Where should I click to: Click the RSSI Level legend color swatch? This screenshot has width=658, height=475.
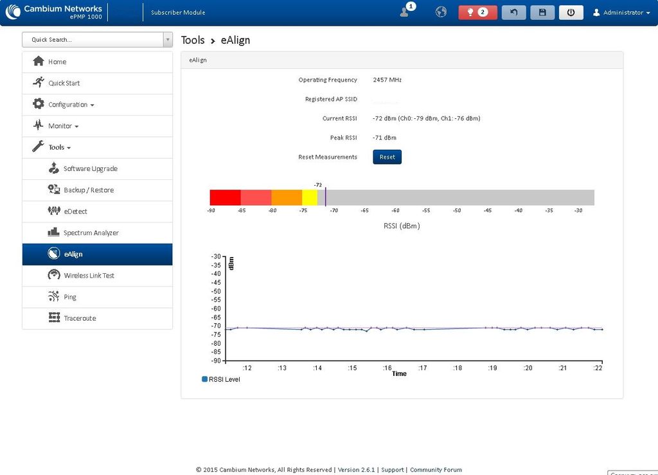pyautogui.click(x=205, y=379)
